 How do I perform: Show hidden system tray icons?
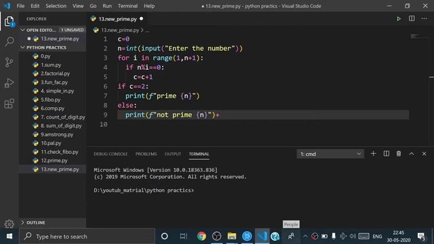[305, 237]
